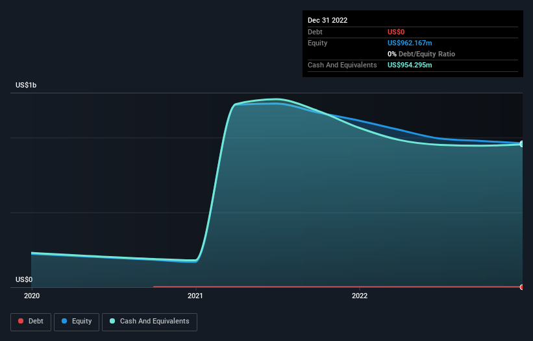Image resolution: width=533 pixels, height=341 pixels.
Task: Click Cash And Equivalents label in tooltip
Action: click(342, 65)
